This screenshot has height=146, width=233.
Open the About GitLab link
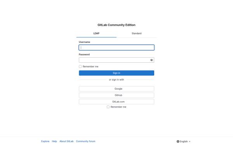pos(66,141)
